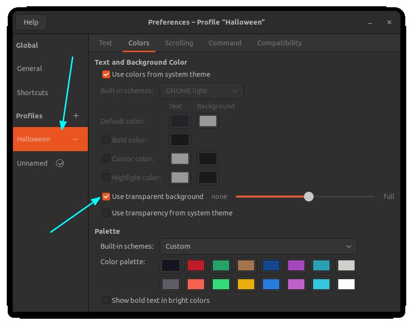The height and width of the screenshot is (326, 413).
Task: Add a new profile with plus icon
Action: pyautogui.click(x=75, y=116)
